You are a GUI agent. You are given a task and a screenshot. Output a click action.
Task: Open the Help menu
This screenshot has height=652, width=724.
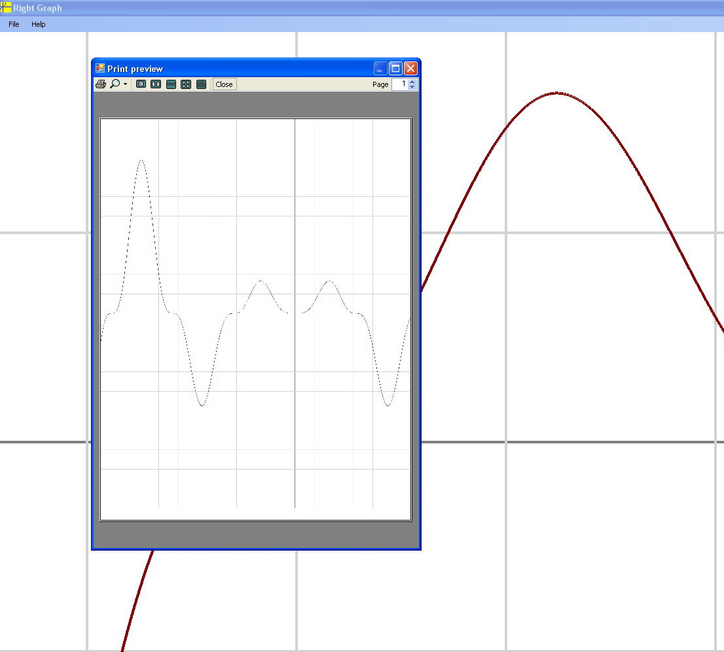pyautogui.click(x=39, y=24)
